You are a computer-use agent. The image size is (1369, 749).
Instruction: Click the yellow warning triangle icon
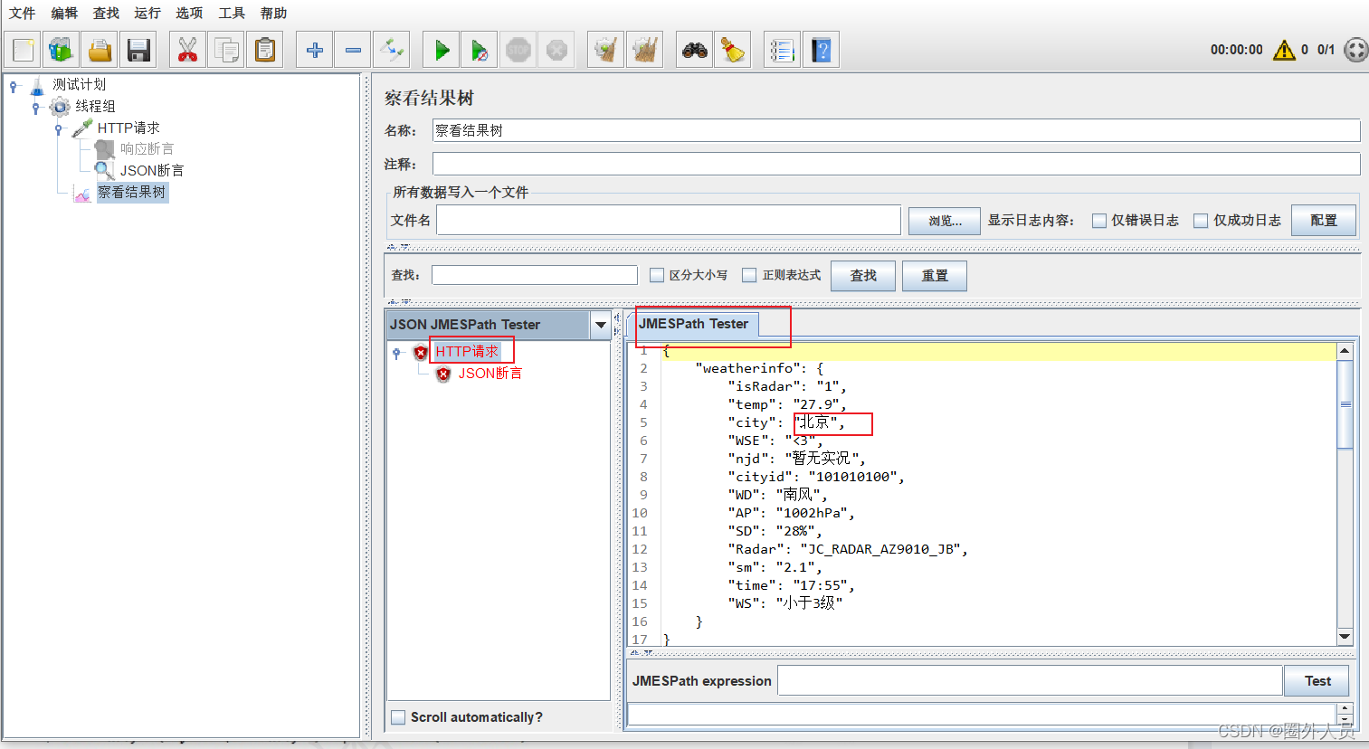tap(1284, 50)
